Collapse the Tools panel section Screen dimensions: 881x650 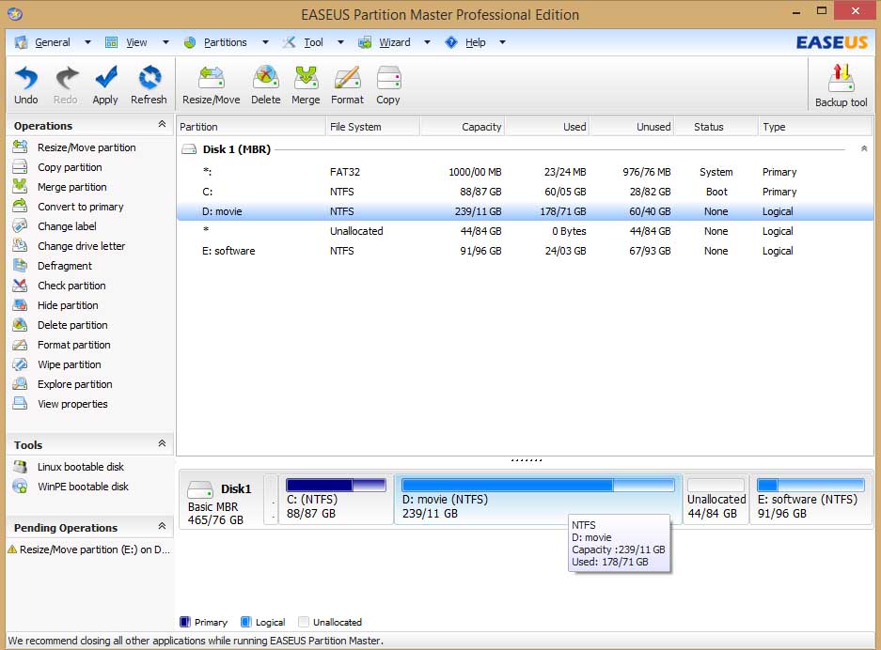pos(162,444)
